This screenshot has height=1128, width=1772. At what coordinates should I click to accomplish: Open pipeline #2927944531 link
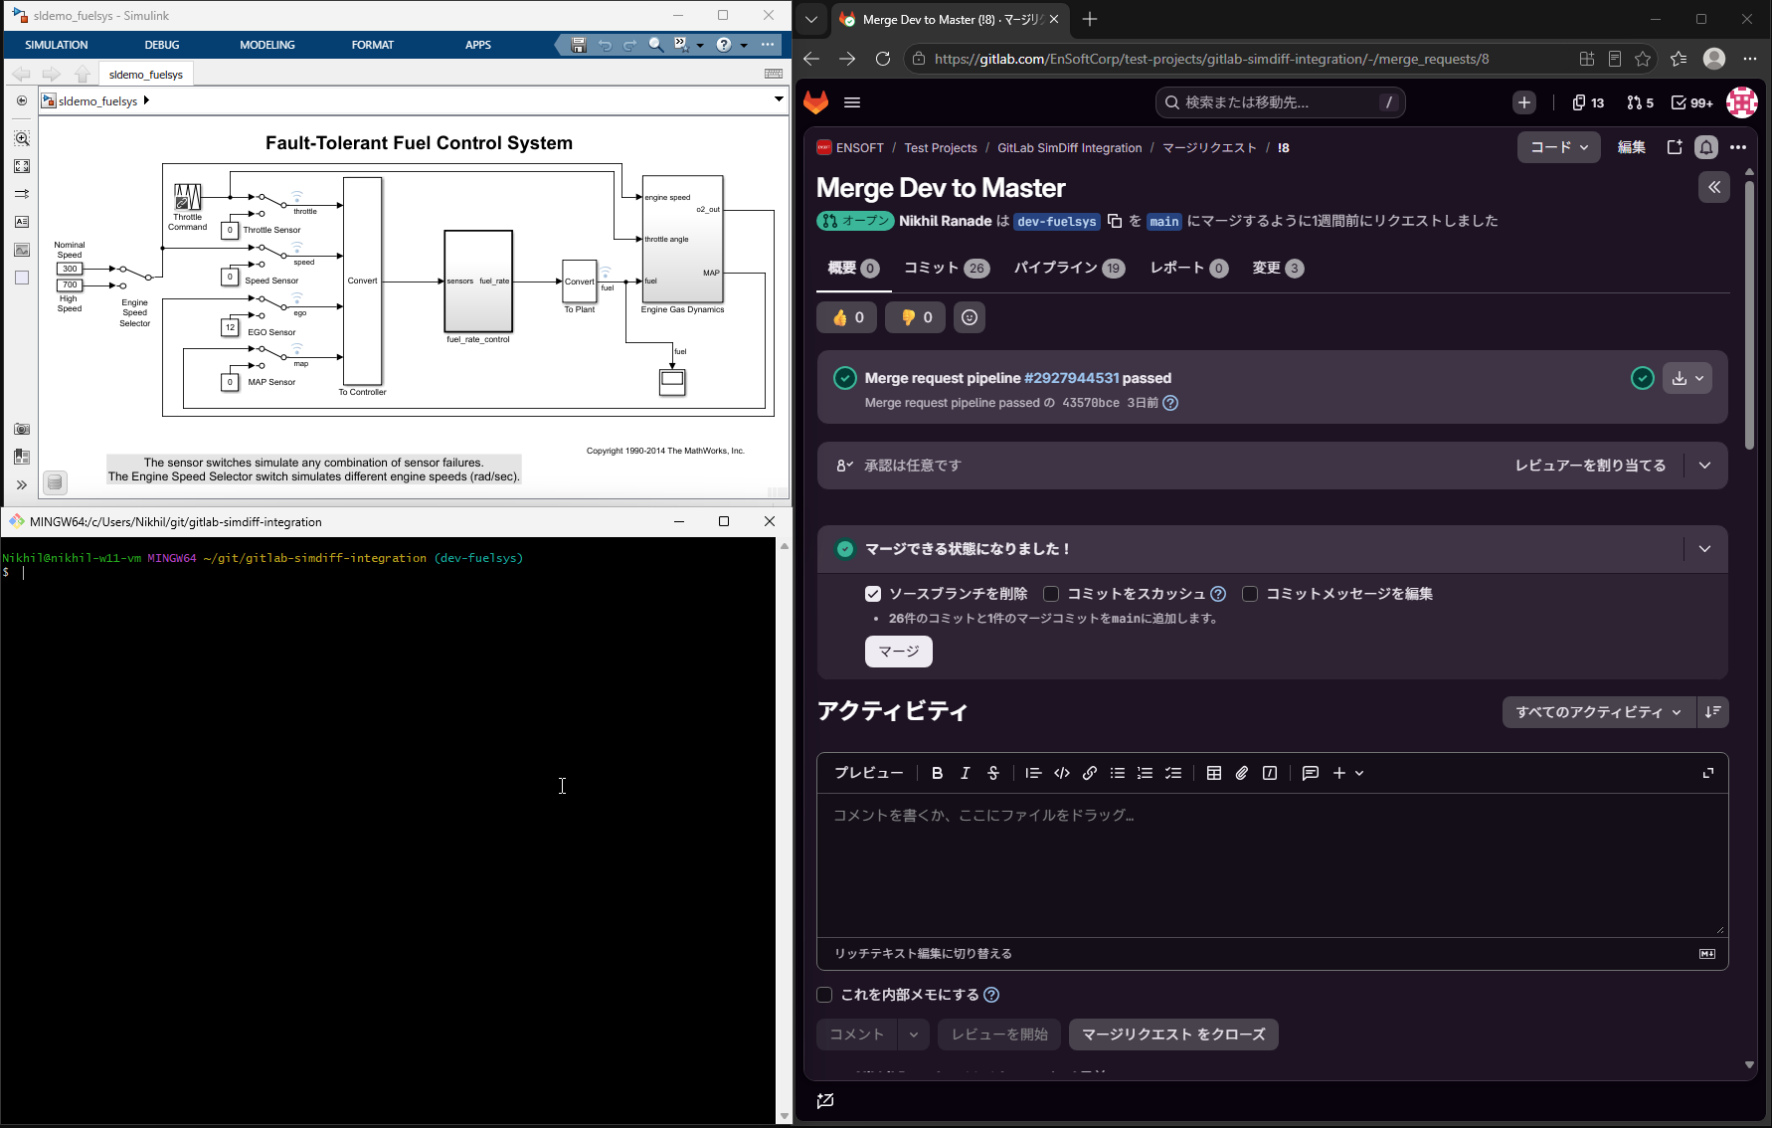click(x=1071, y=378)
